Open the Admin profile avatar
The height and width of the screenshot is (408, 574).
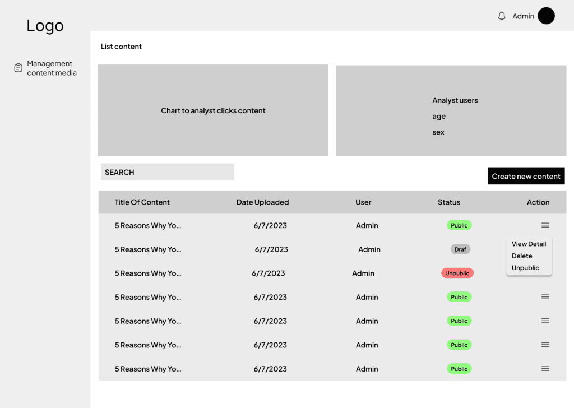546,16
